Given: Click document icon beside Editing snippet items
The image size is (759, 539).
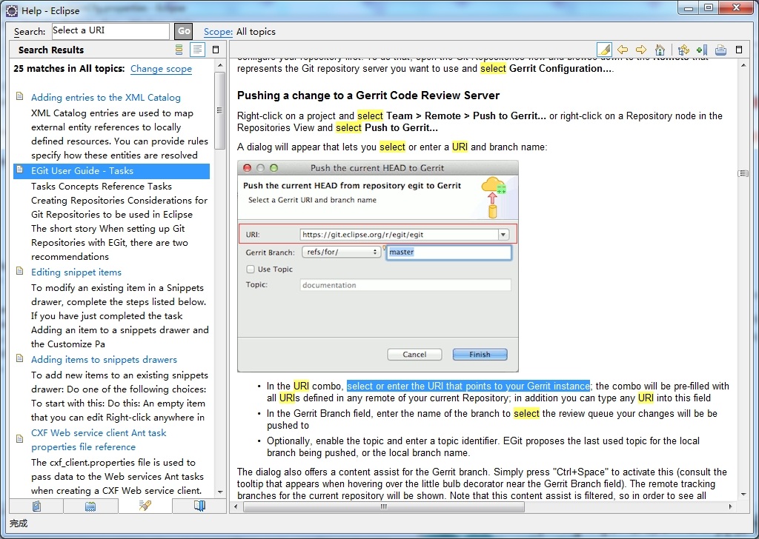Looking at the screenshot, I should [x=20, y=271].
